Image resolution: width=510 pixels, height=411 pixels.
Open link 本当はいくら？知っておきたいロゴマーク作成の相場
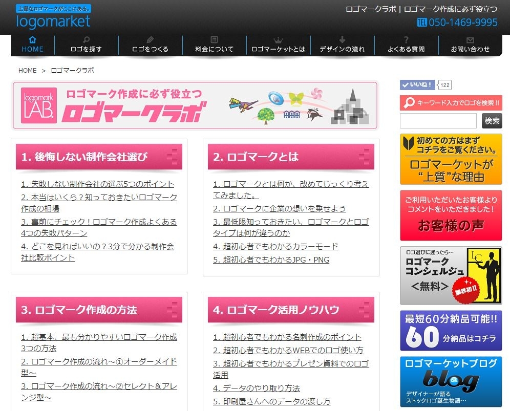(x=99, y=203)
